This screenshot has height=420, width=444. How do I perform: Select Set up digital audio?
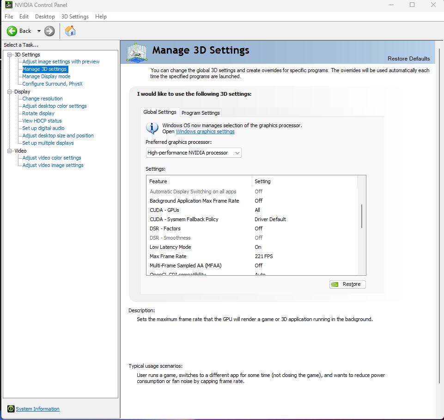(43, 128)
